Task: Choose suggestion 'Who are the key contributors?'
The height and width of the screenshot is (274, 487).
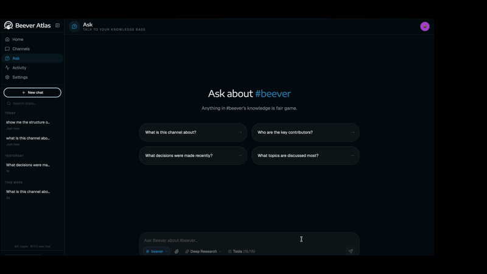Action: 306,132
